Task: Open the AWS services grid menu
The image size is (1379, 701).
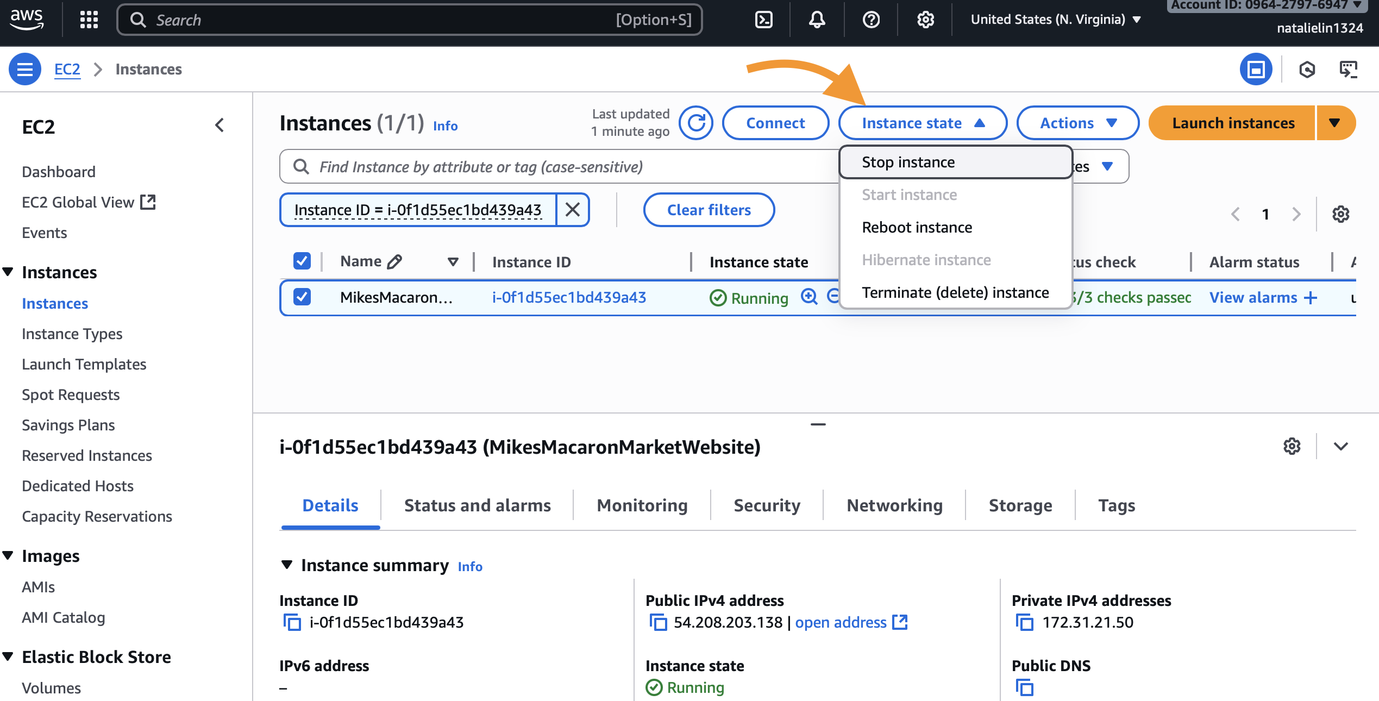Action: pyautogui.click(x=89, y=20)
